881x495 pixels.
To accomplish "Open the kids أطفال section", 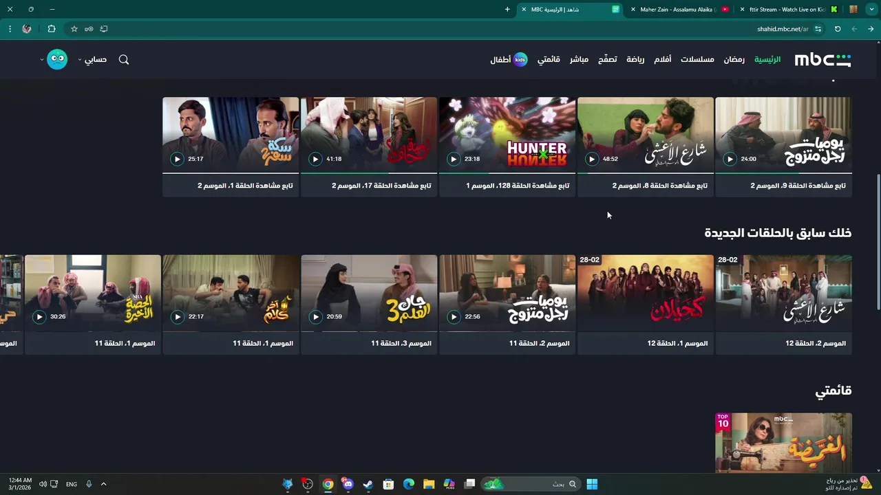I will tap(509, 60).
